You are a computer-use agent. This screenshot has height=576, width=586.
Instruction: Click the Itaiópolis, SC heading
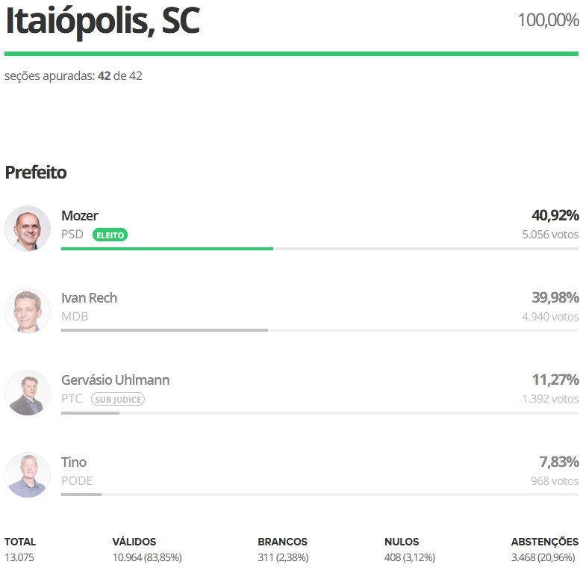tap(102, 22)
